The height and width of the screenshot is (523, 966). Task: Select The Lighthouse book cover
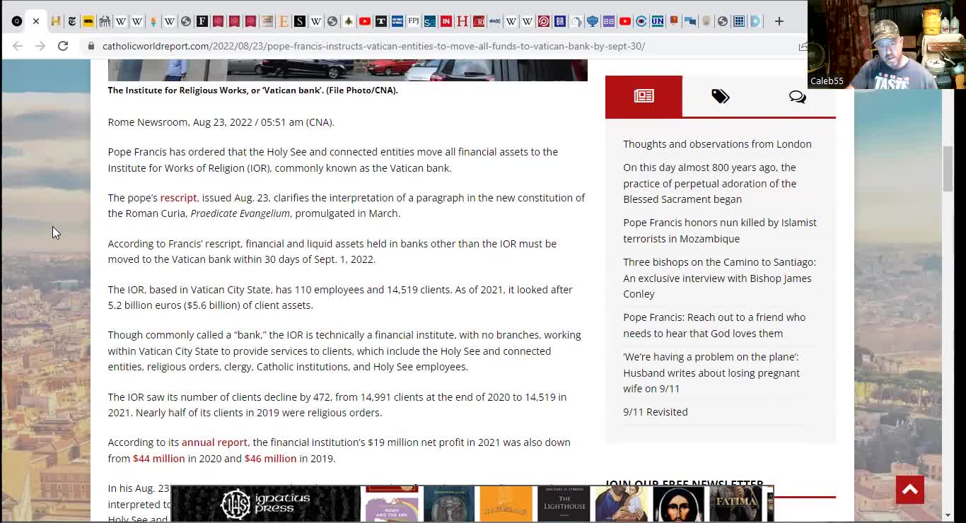564,505
